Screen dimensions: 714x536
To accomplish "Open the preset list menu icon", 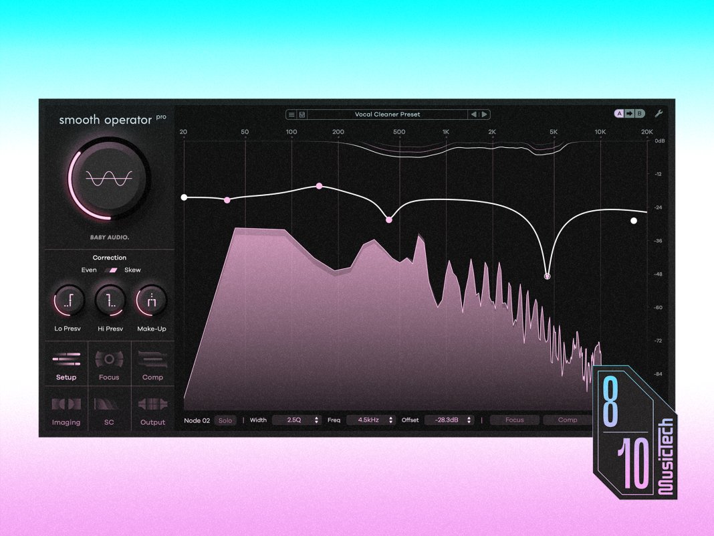I will [291, 114].
